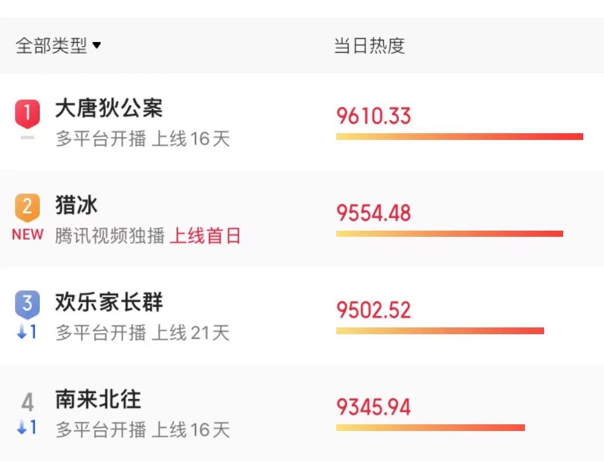Click the down-arrow rank change for 欢乐家长群
This screenshot has width=604, height=473.
[27, 332]
